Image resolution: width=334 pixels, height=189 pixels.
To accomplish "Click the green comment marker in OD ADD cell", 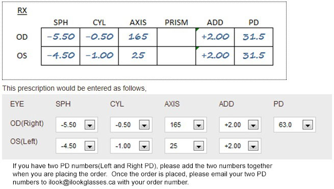I will (197, 30).
